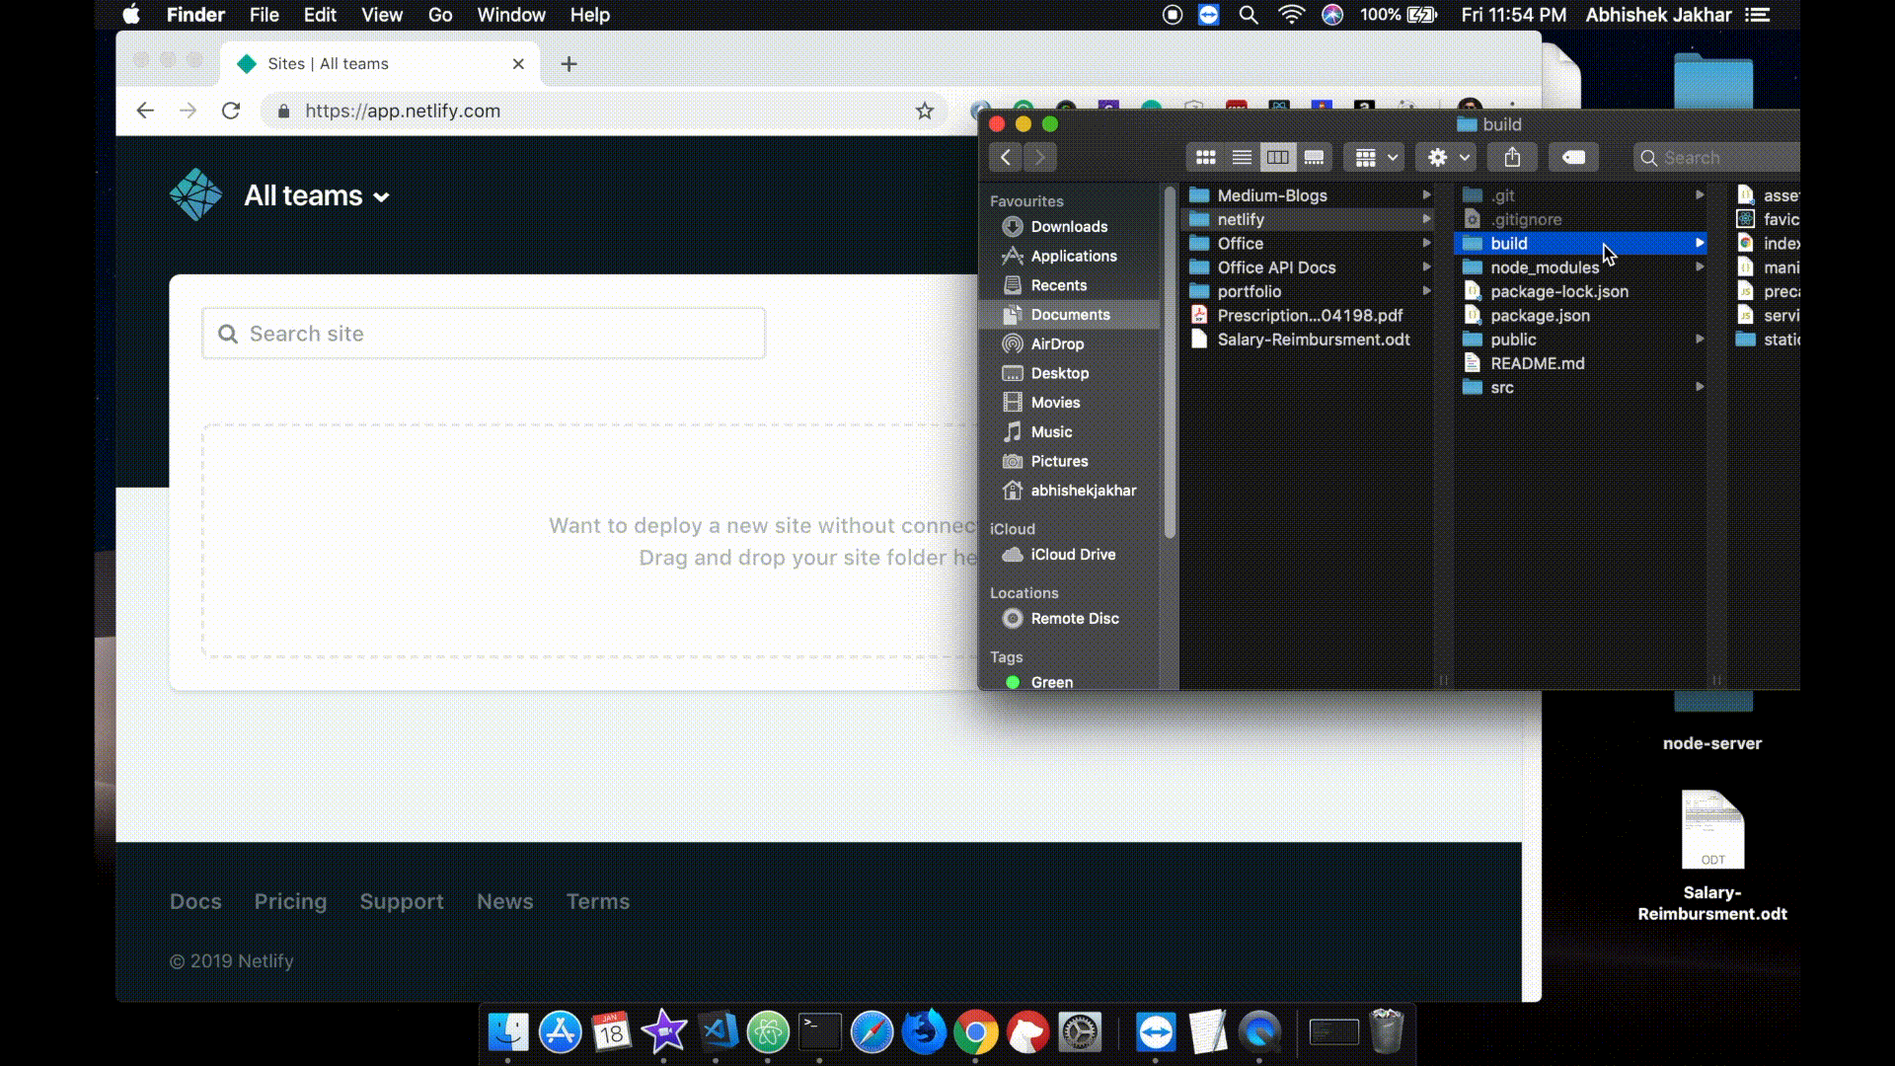The height and width of the screenshot is (1066, 1895).
Task: Open Terminal from the Dock
Action: [819, 1032]
